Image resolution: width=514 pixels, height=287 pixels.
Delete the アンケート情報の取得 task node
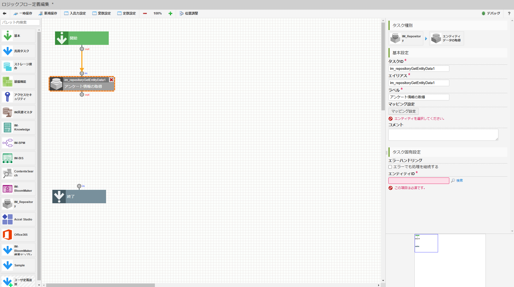click(111, 80)
